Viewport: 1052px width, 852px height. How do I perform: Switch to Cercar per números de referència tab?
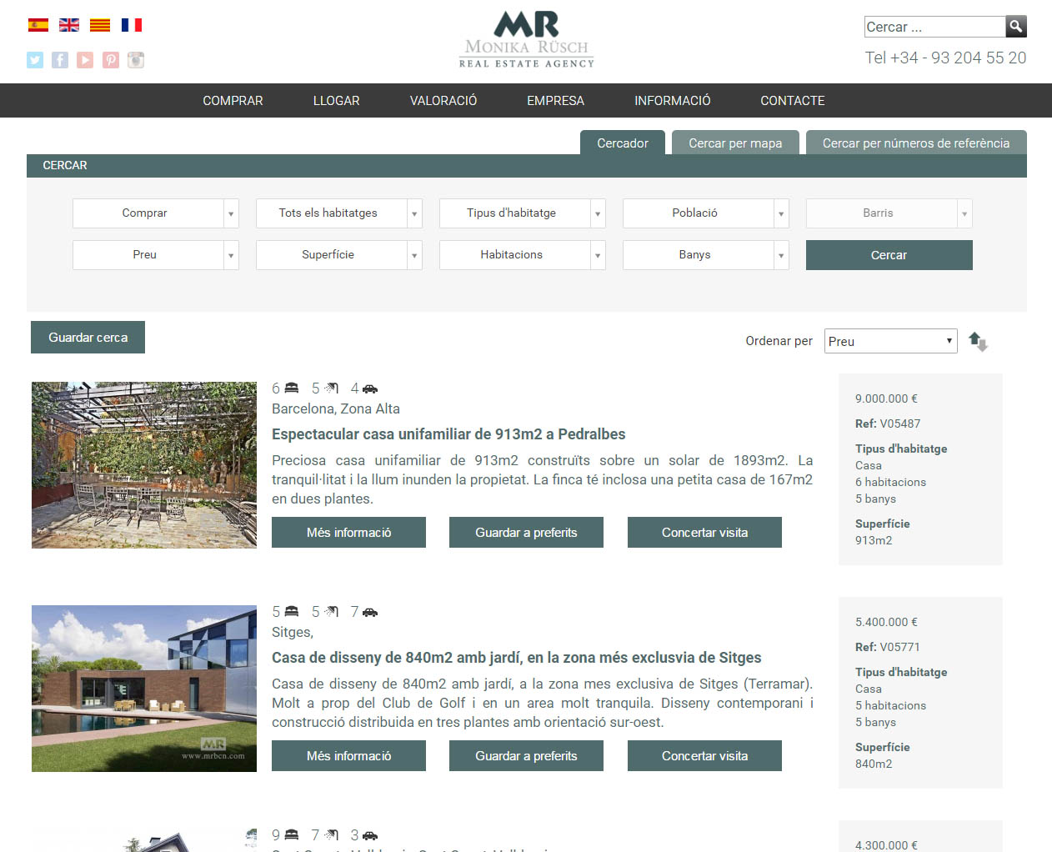916,143
